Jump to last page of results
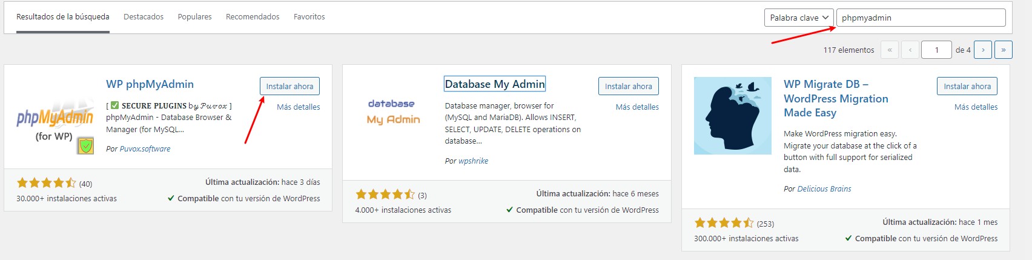Viewport: 1032px width, 260px height. pyautogui.click(x=1003, y=50)
